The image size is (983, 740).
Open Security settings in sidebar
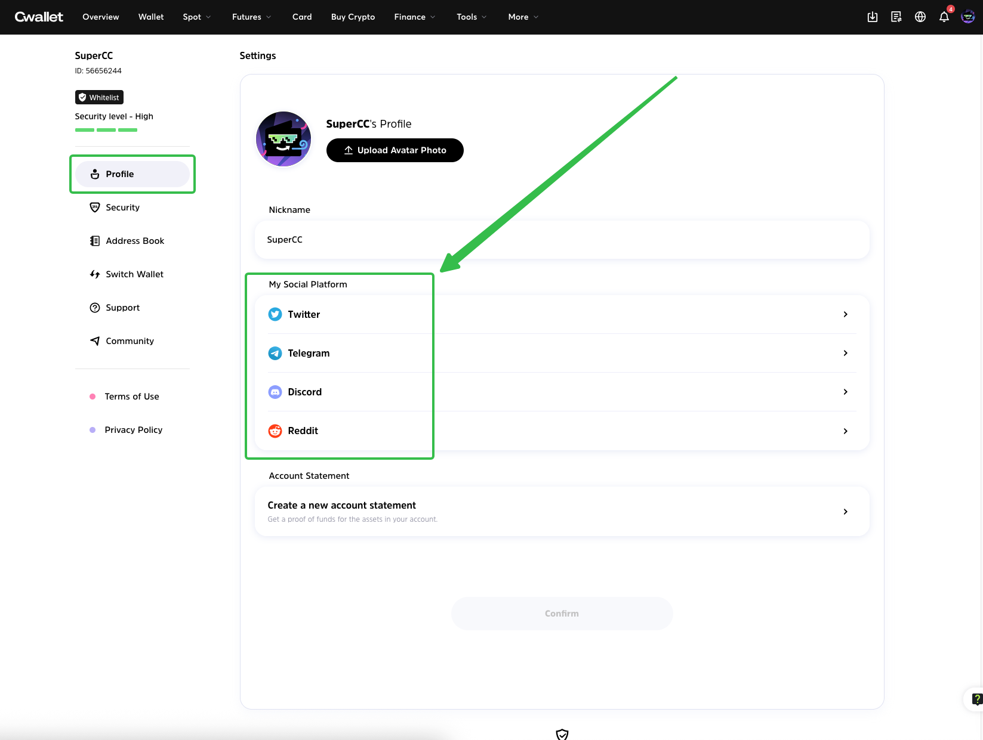pyautogui.click(x=122, y=208)
